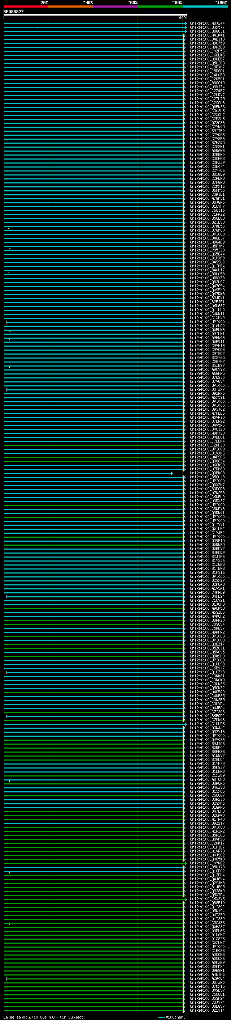Click the cyan ~100% identity color band
This screenshot has width=231, height=1020.
point(205,7)
